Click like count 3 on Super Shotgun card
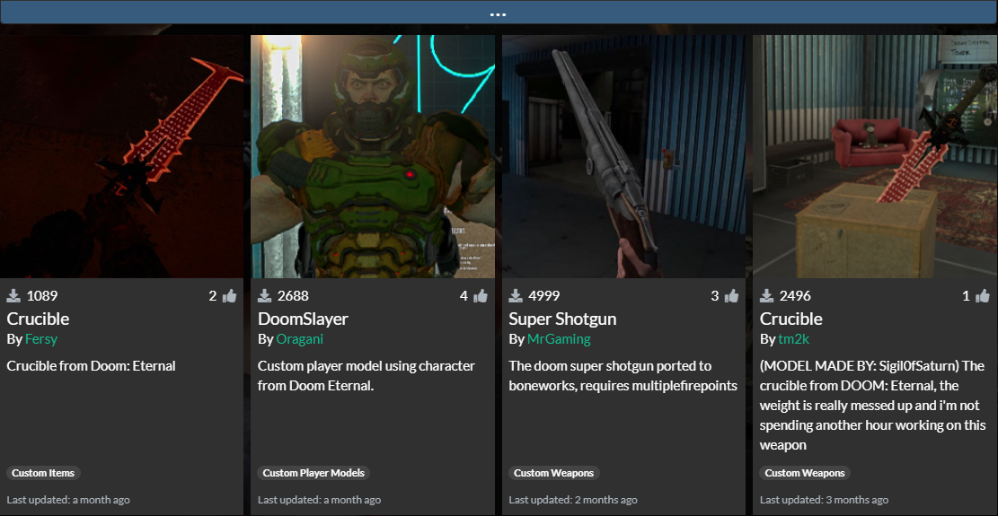The height and width of the screenshot is (516, 998). pyautogui.click(x=715, y=295)
